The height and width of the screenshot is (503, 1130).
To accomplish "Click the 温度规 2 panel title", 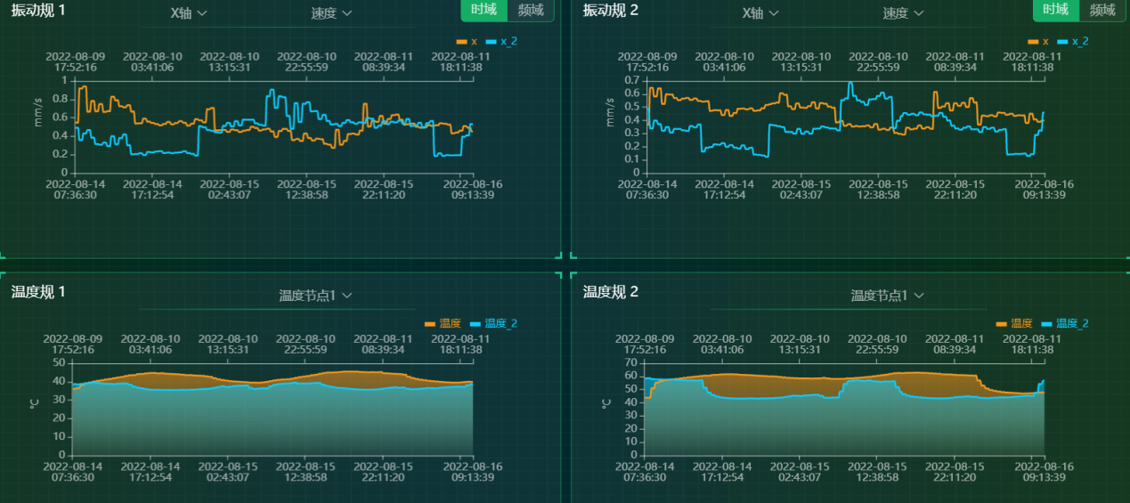I will point(610,292).
